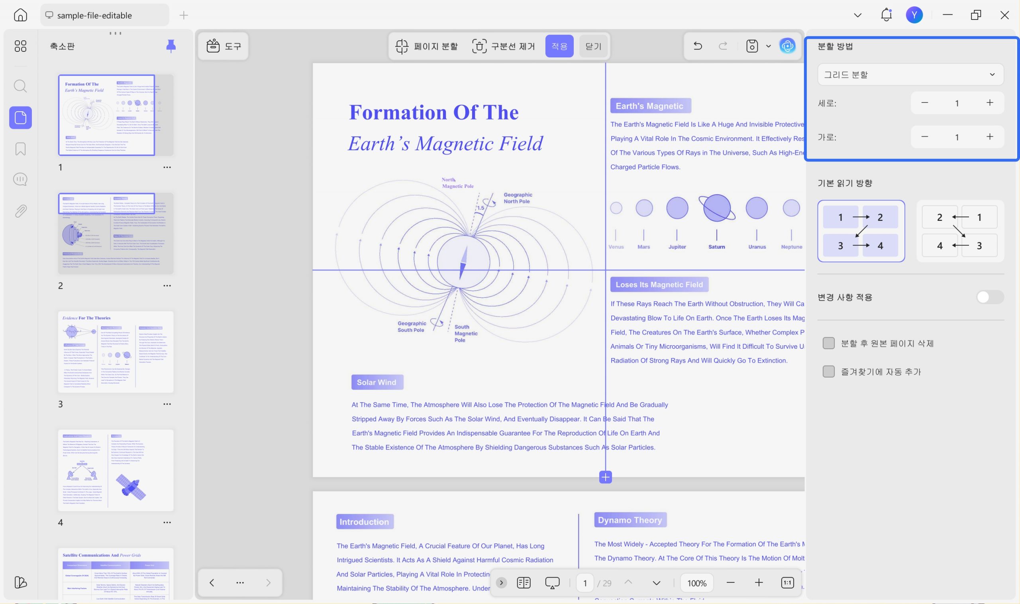Open more options for page 3
Screen dimensions: 1020x604
click(x=167, y=404)
